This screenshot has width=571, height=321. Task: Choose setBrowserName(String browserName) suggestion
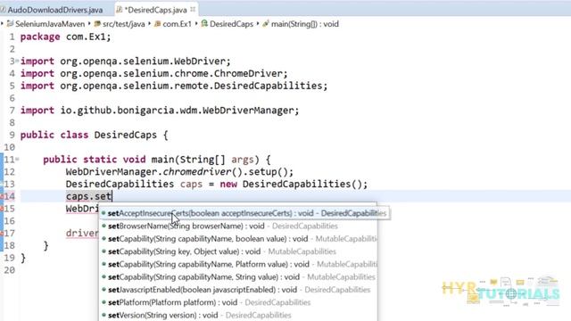click(238, 226)
